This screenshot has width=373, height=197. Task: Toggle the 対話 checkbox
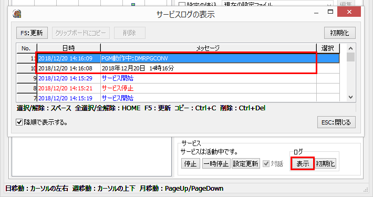coord(266,164)
